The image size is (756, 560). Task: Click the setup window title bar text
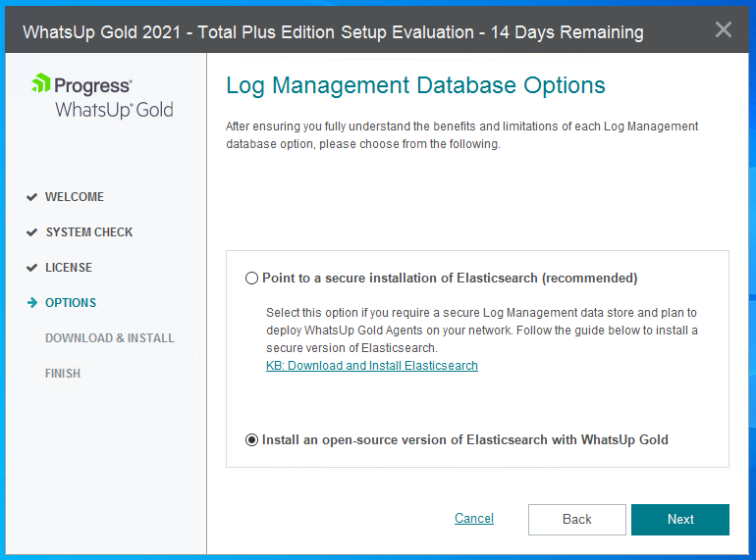point(333,32)
